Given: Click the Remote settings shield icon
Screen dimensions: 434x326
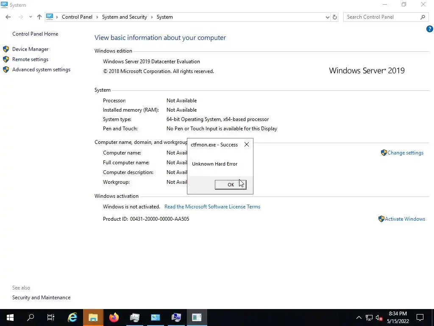Looking at the screenshot, I should [6, 59].
